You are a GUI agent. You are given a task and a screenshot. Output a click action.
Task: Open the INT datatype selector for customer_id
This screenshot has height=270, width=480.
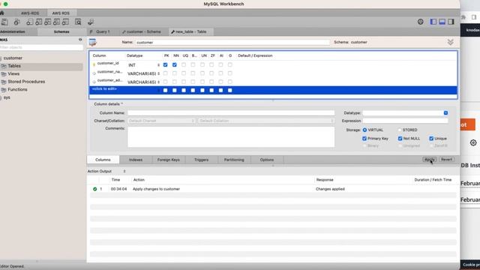point(158,65)
